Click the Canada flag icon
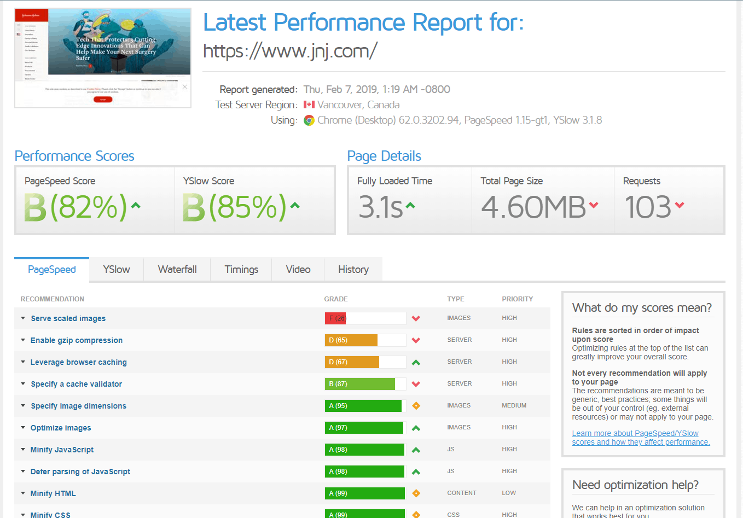 tap(309, 104)
